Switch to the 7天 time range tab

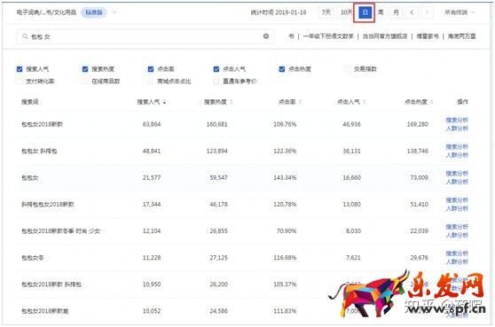(x=326, y=12)
